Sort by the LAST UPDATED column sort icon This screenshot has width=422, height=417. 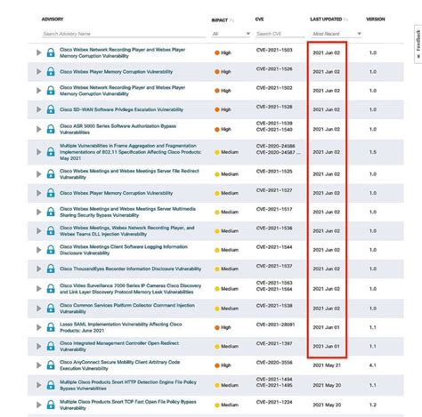[x=345, y=20]
